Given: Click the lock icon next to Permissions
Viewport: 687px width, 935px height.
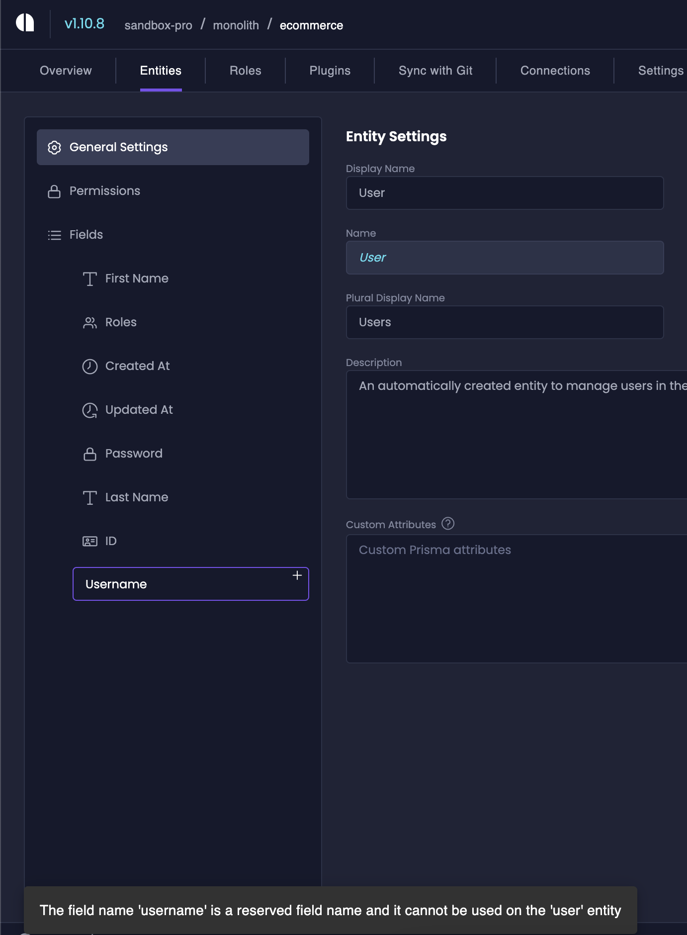Looking at the screenshot, I should [x=54, y=191].
